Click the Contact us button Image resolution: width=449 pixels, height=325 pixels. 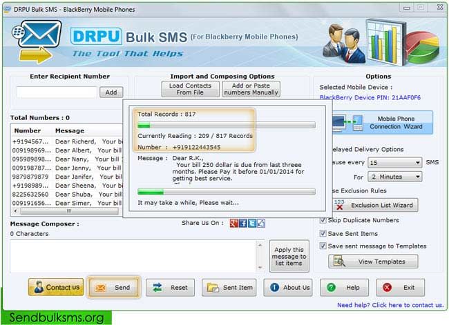[56, 287]
